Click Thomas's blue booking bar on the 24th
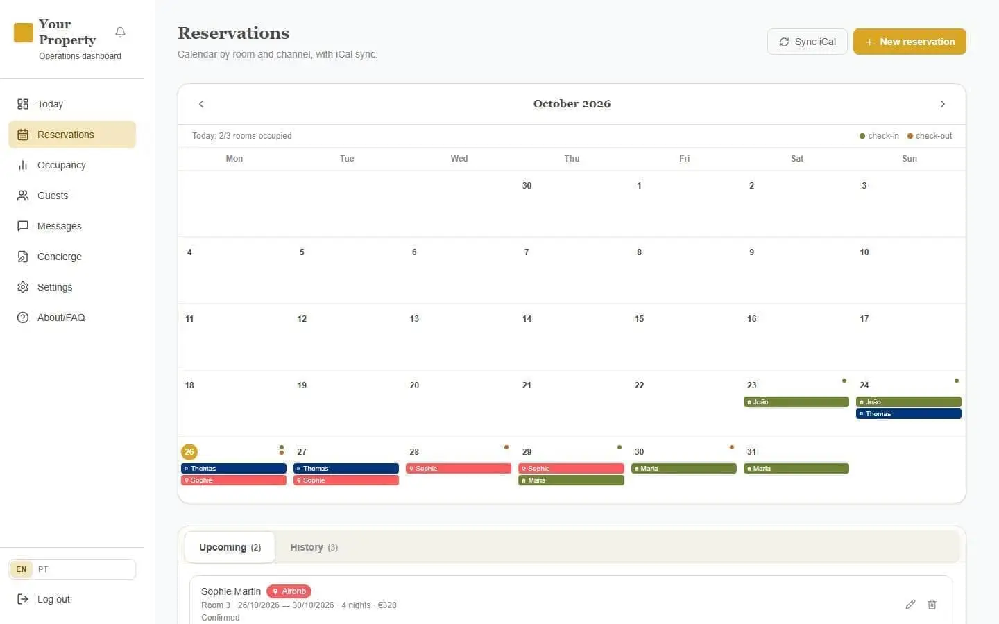Screen dimensions: 999x624 pyautogui.click(x=909, y=414)
